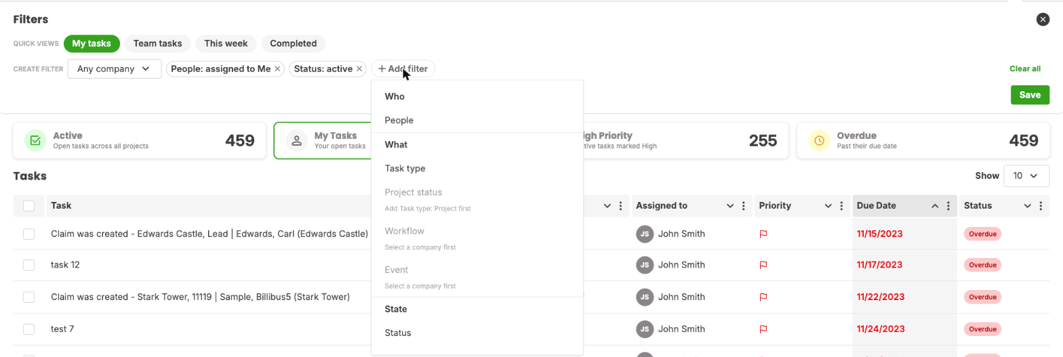
Task: Click JS avatar in 'test 7' row
Action: pos(645,329)
